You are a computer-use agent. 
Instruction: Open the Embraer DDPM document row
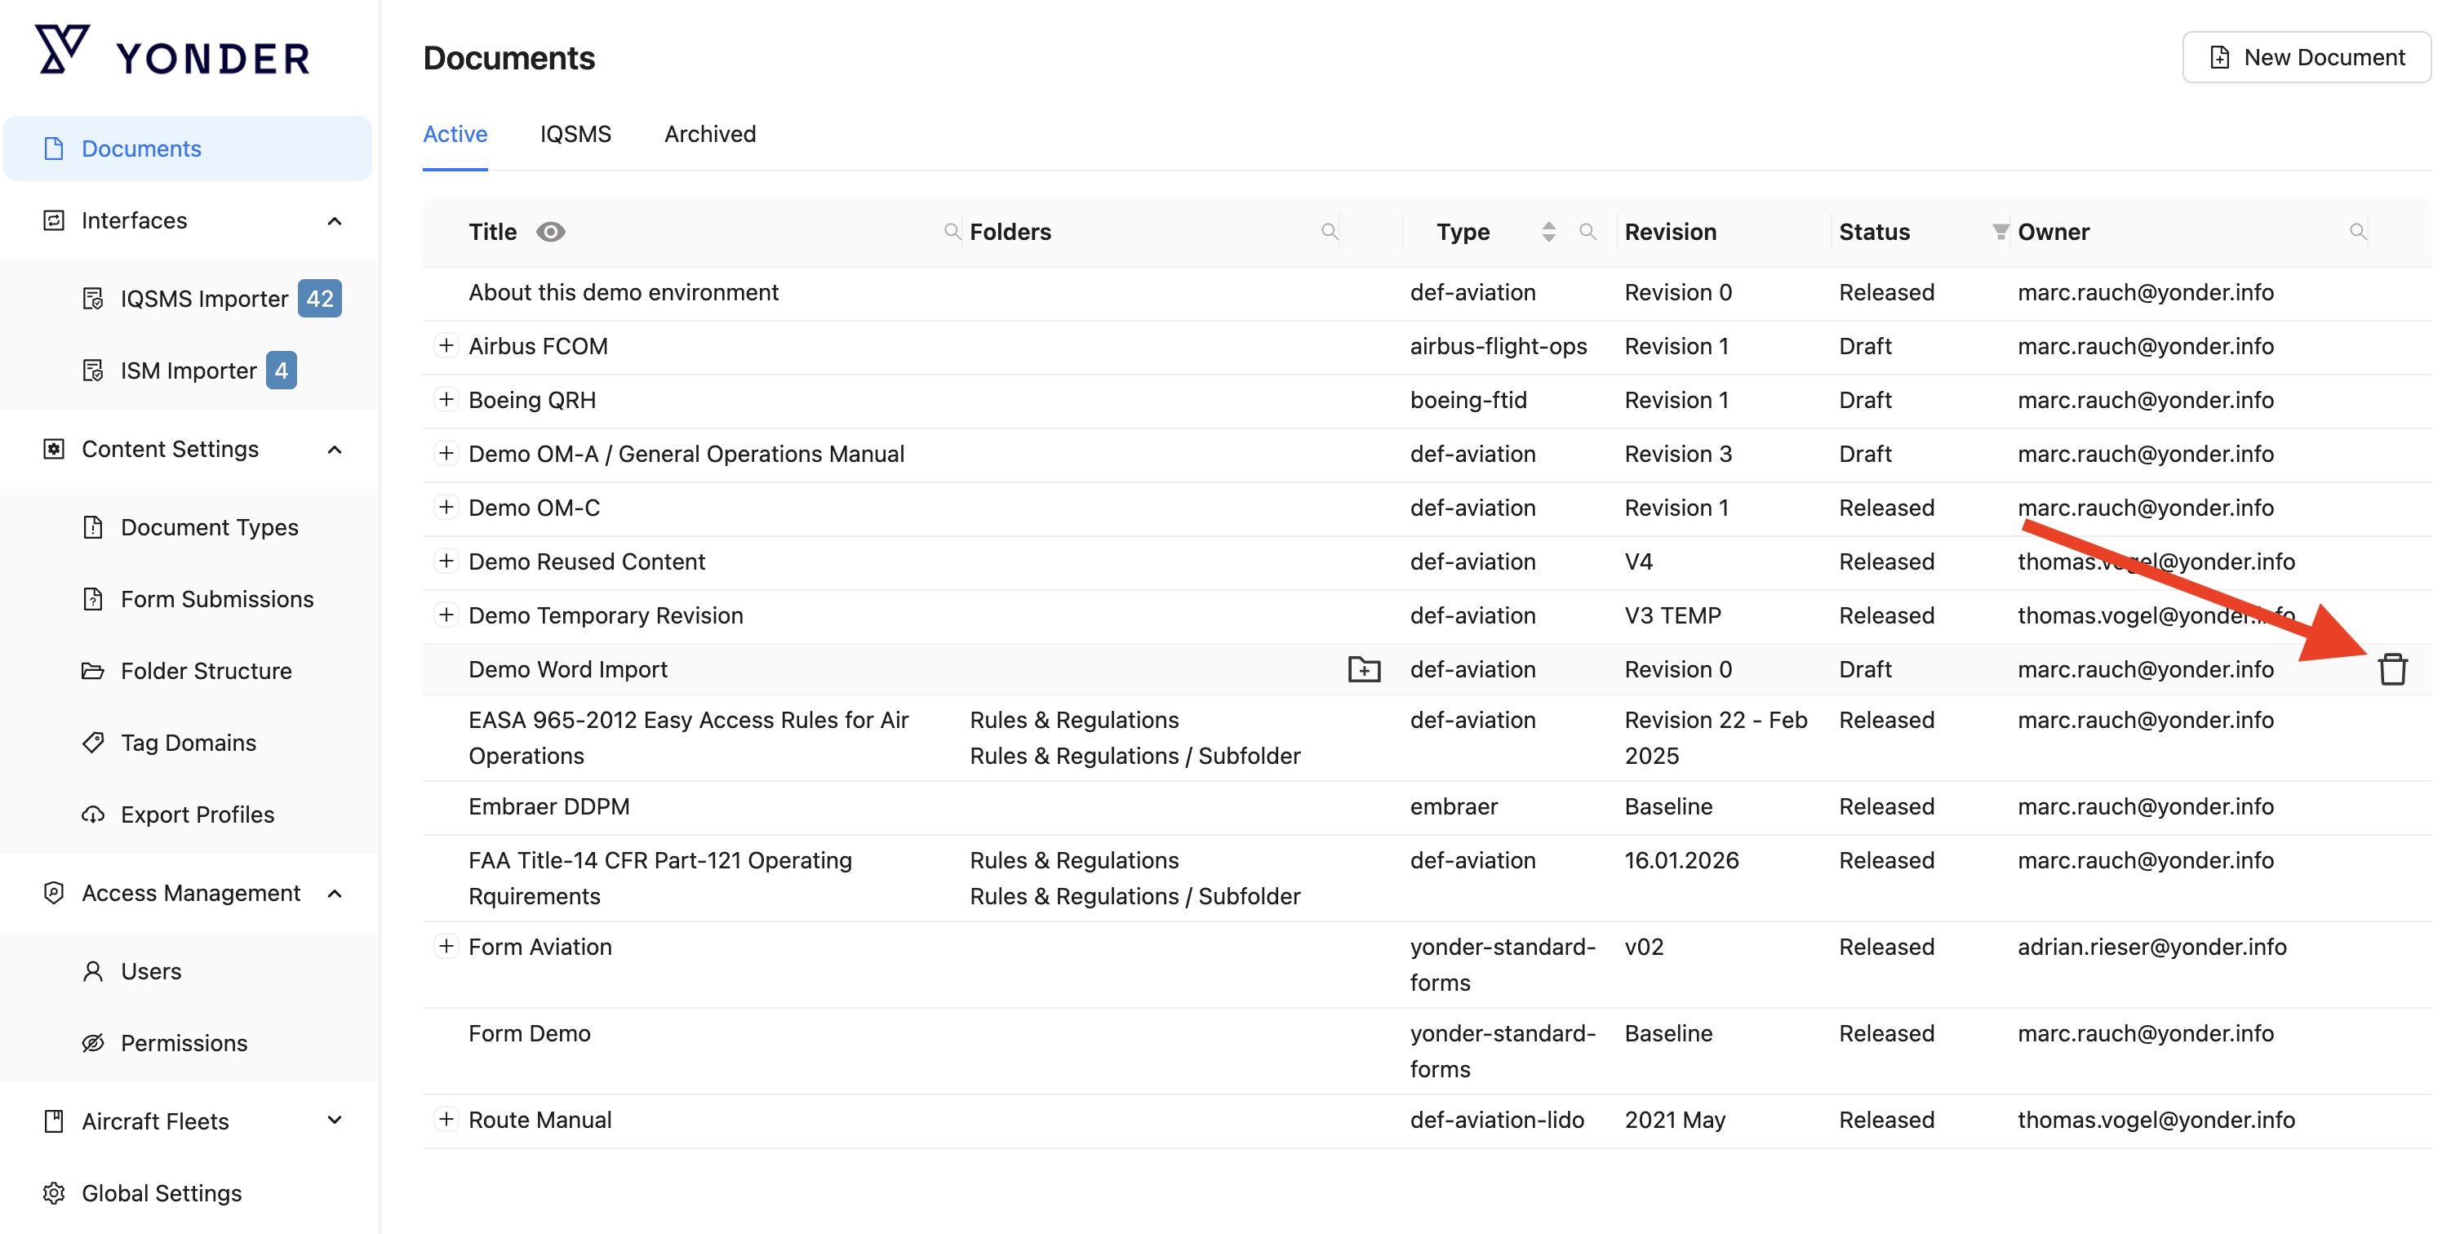coord(549,806)
